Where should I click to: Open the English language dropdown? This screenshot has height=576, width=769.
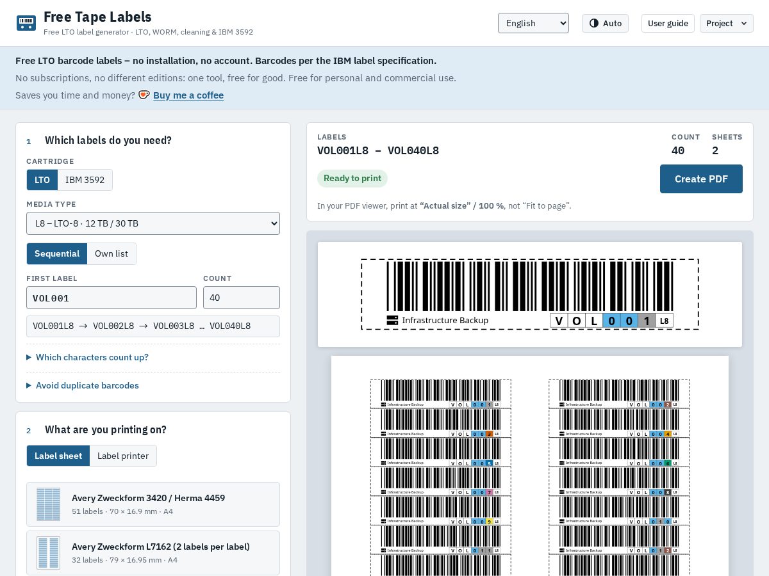pos(533,23)
